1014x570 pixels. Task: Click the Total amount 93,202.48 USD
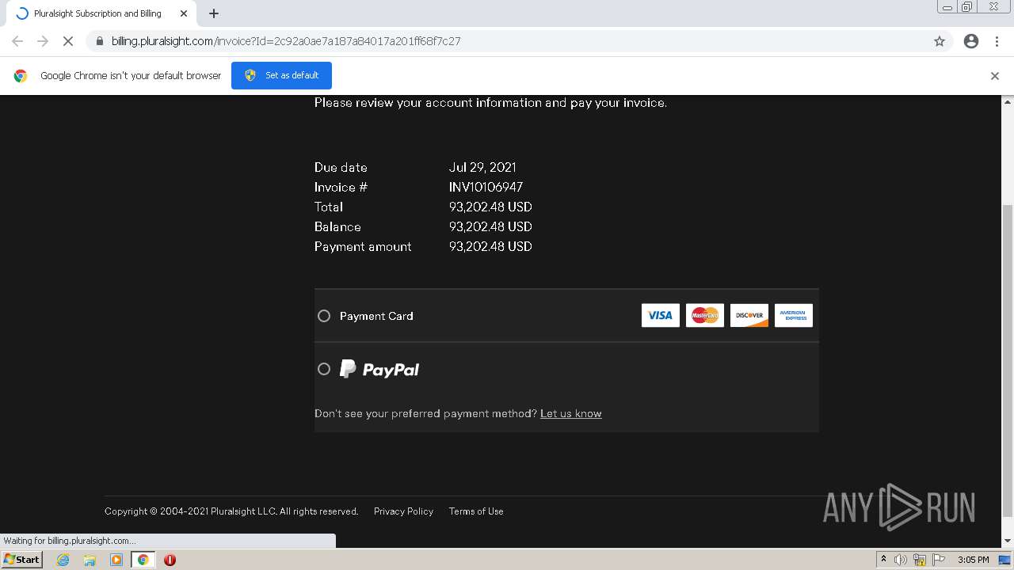pyautogui.click(x=490, y=207)
